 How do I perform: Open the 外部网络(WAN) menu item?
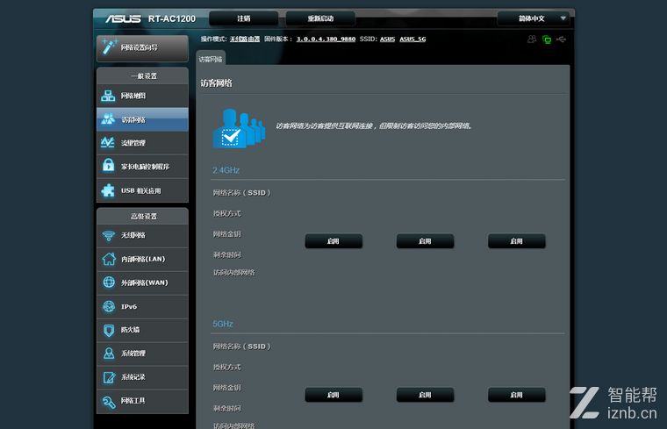coord(142,282)
